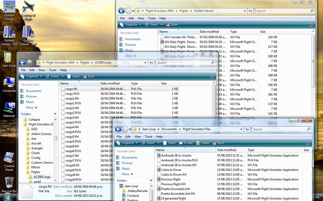The width and height of the screenshot is (323, 201).
Task: Select cargo2.PLN file
Action: [73, 113]
